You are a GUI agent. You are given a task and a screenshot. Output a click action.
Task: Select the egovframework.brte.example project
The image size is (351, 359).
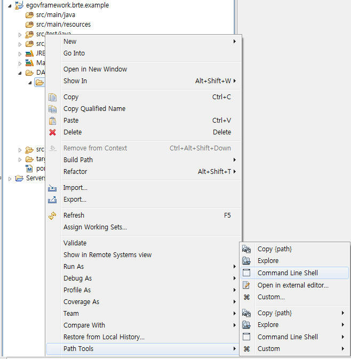tap(67, 5)
